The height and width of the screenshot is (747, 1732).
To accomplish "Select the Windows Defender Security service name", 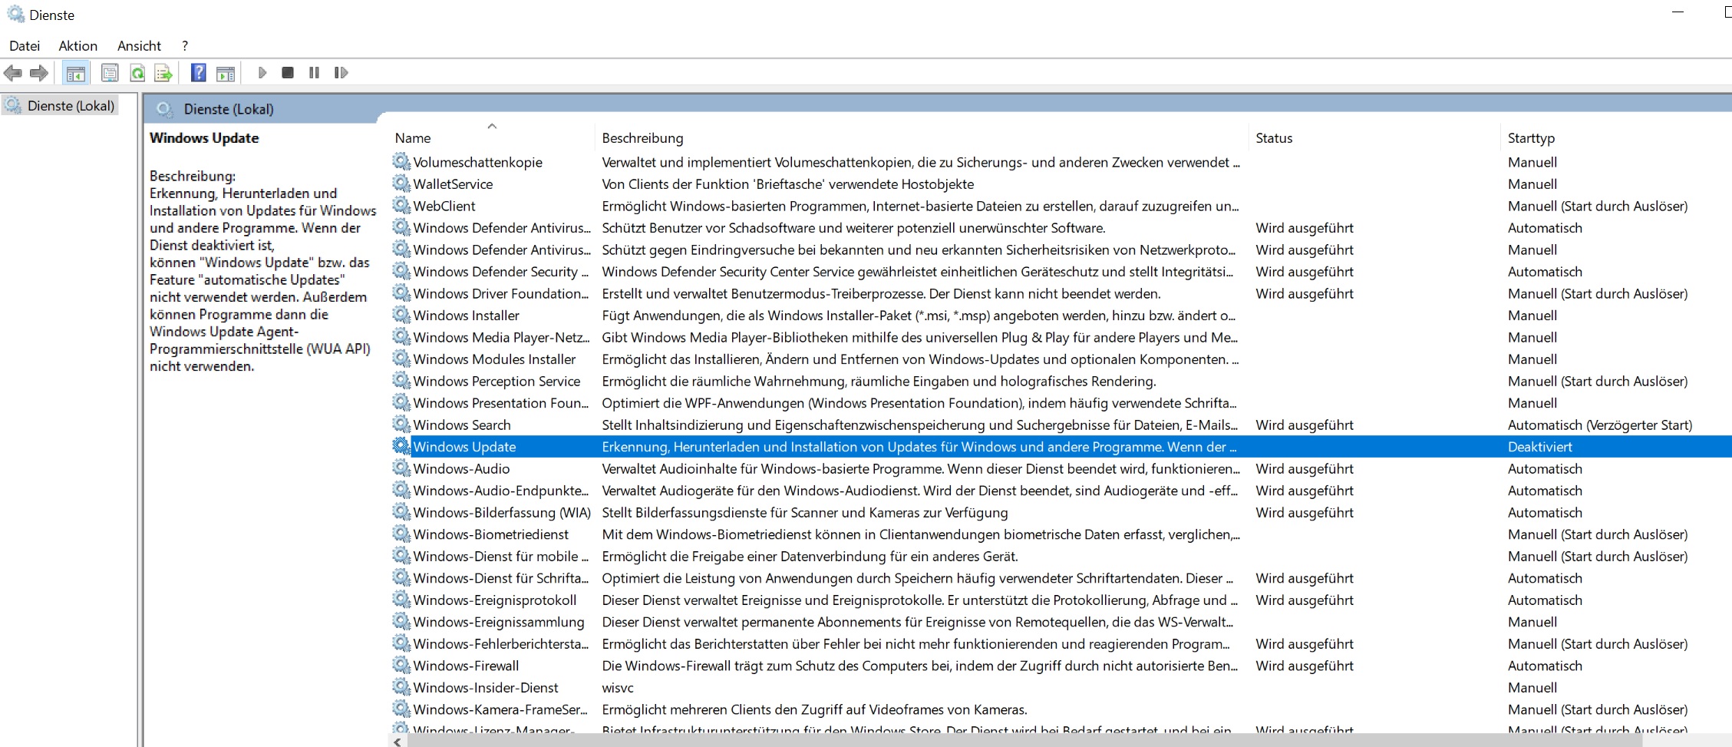I will (501, 272).
